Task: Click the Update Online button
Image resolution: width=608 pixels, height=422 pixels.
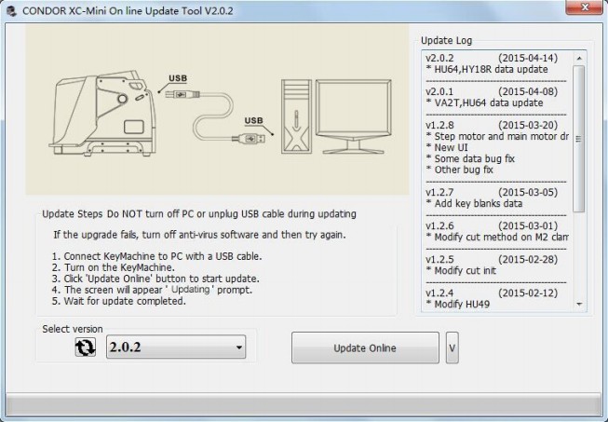Action: (x=365, y=347)
